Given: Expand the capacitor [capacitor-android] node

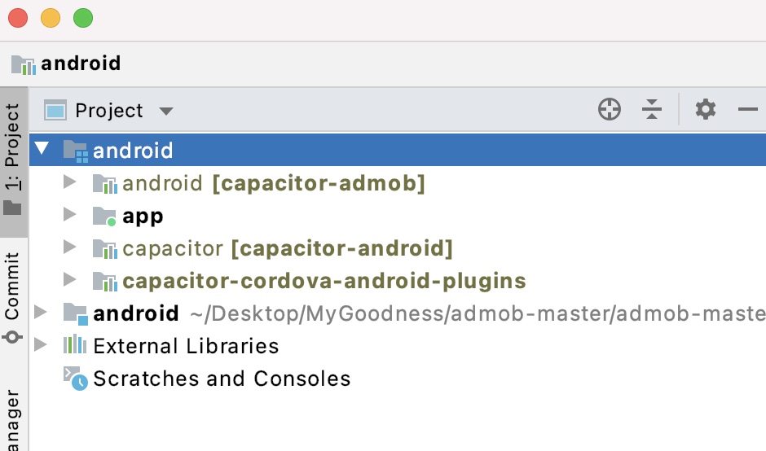Looking at the screenshot, I should [70, 247].
